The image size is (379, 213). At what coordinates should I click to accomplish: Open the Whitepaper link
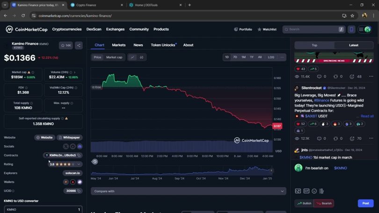70,137
